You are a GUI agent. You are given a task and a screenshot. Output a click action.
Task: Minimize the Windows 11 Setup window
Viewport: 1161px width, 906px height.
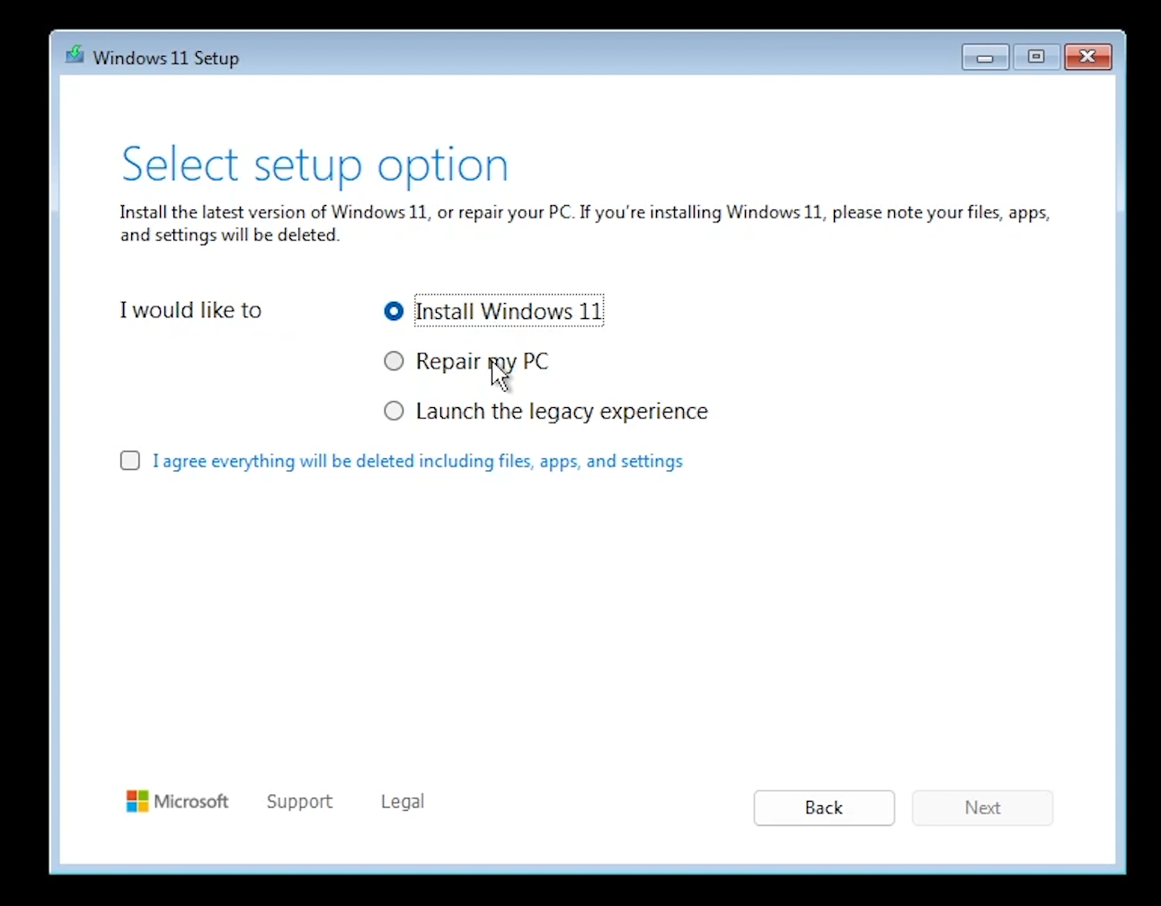click(985, 57)
